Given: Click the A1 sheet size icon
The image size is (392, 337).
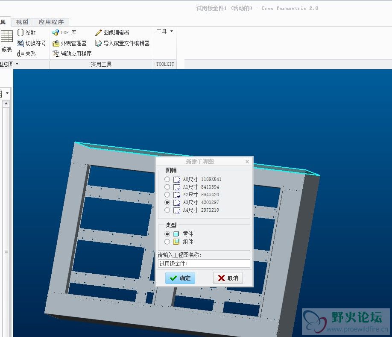Looking at the screenshot, I should [177, 187].
